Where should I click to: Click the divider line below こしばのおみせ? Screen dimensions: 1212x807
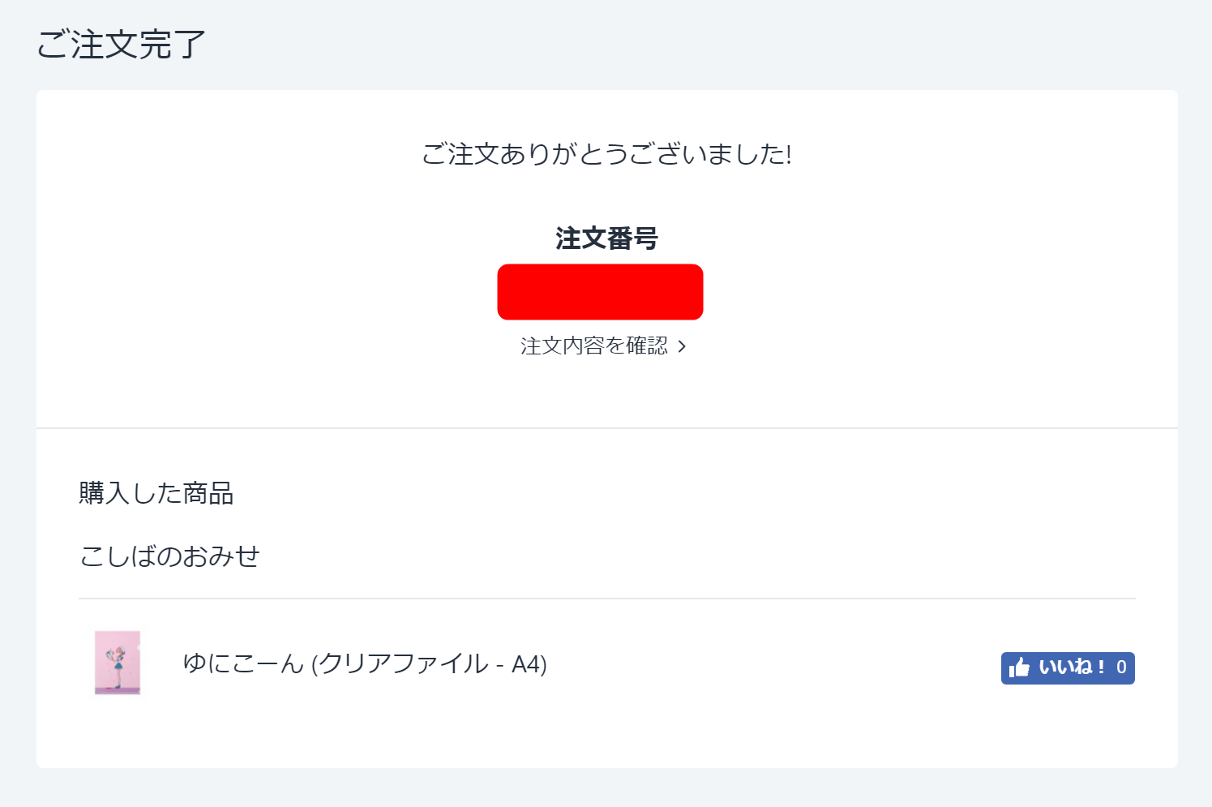606,599
